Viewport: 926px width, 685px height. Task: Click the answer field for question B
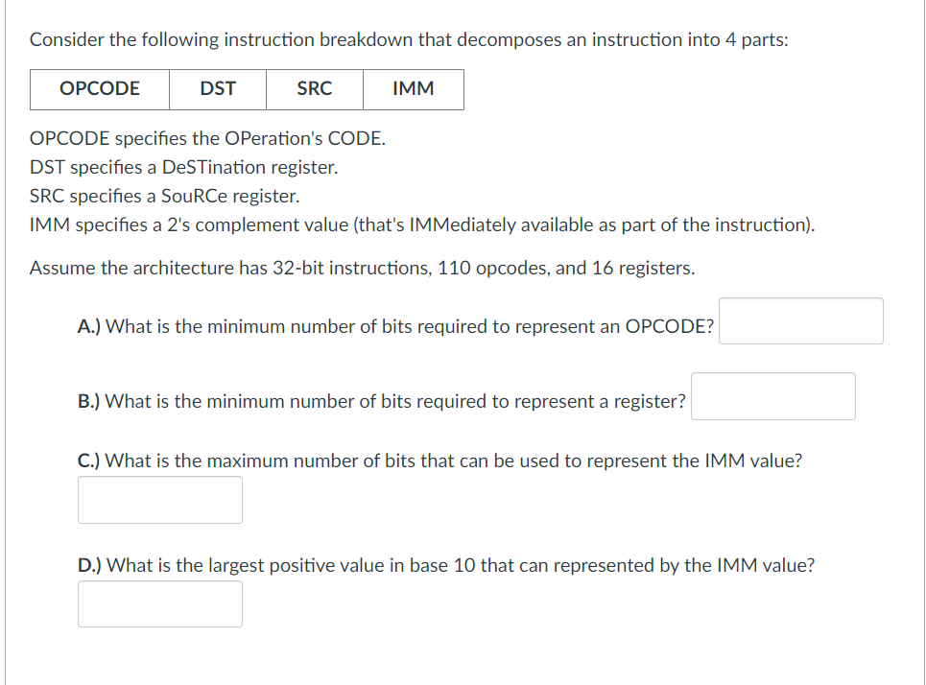tap(772, 395)
